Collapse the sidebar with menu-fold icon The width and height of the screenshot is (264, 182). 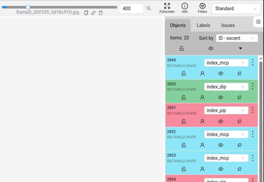[258, 22]
